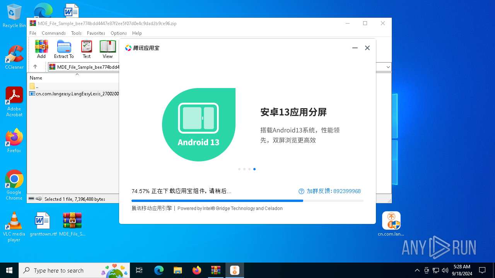Image resolution: width=495 pixels, height=278 pixels.
Task: Open the Favorites menu in WinRAR
Action: 96,33
